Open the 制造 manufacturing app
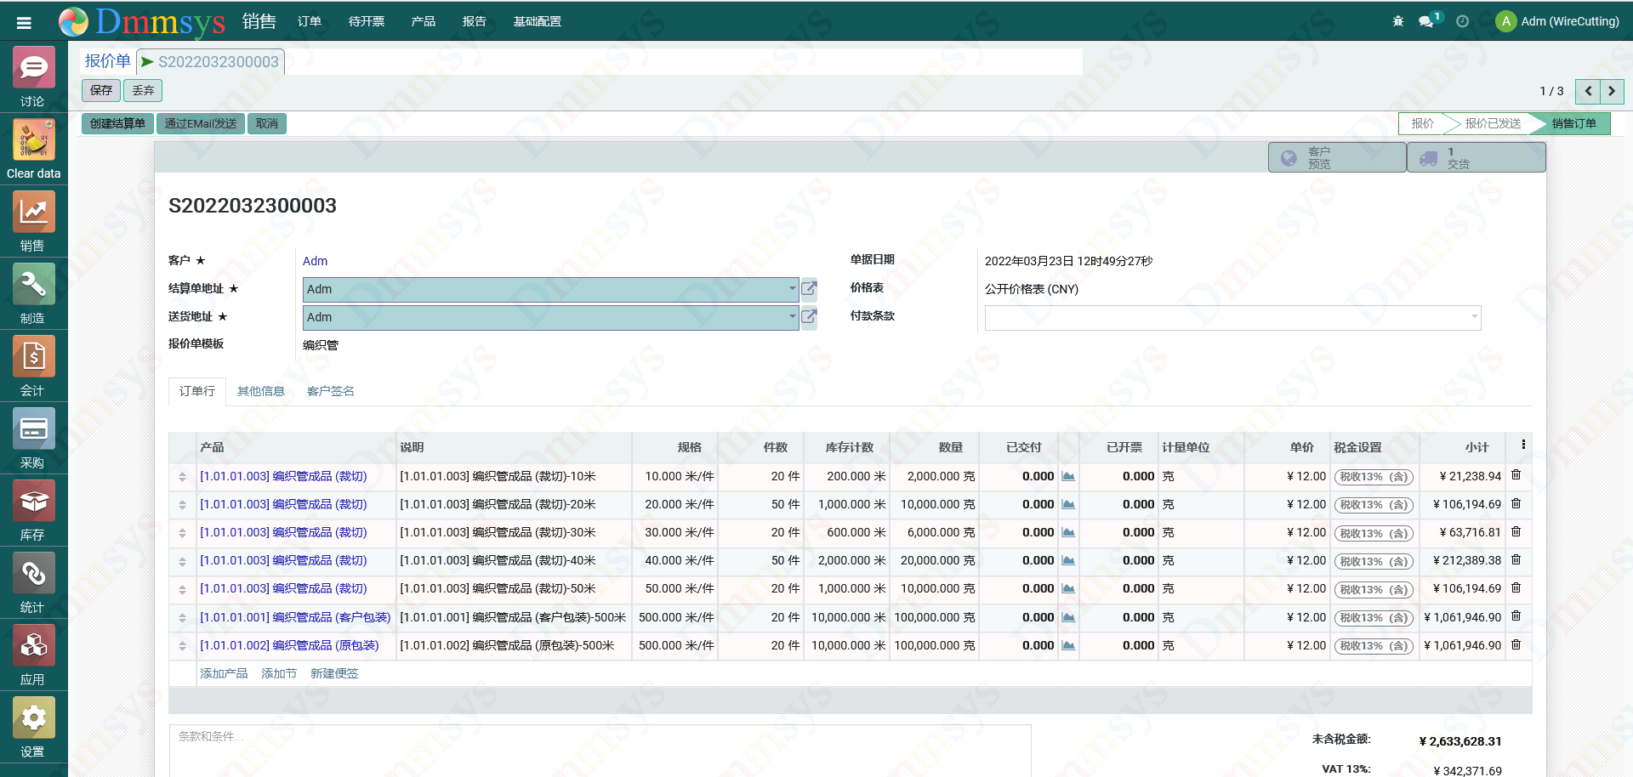 click(x=33, y=293)
